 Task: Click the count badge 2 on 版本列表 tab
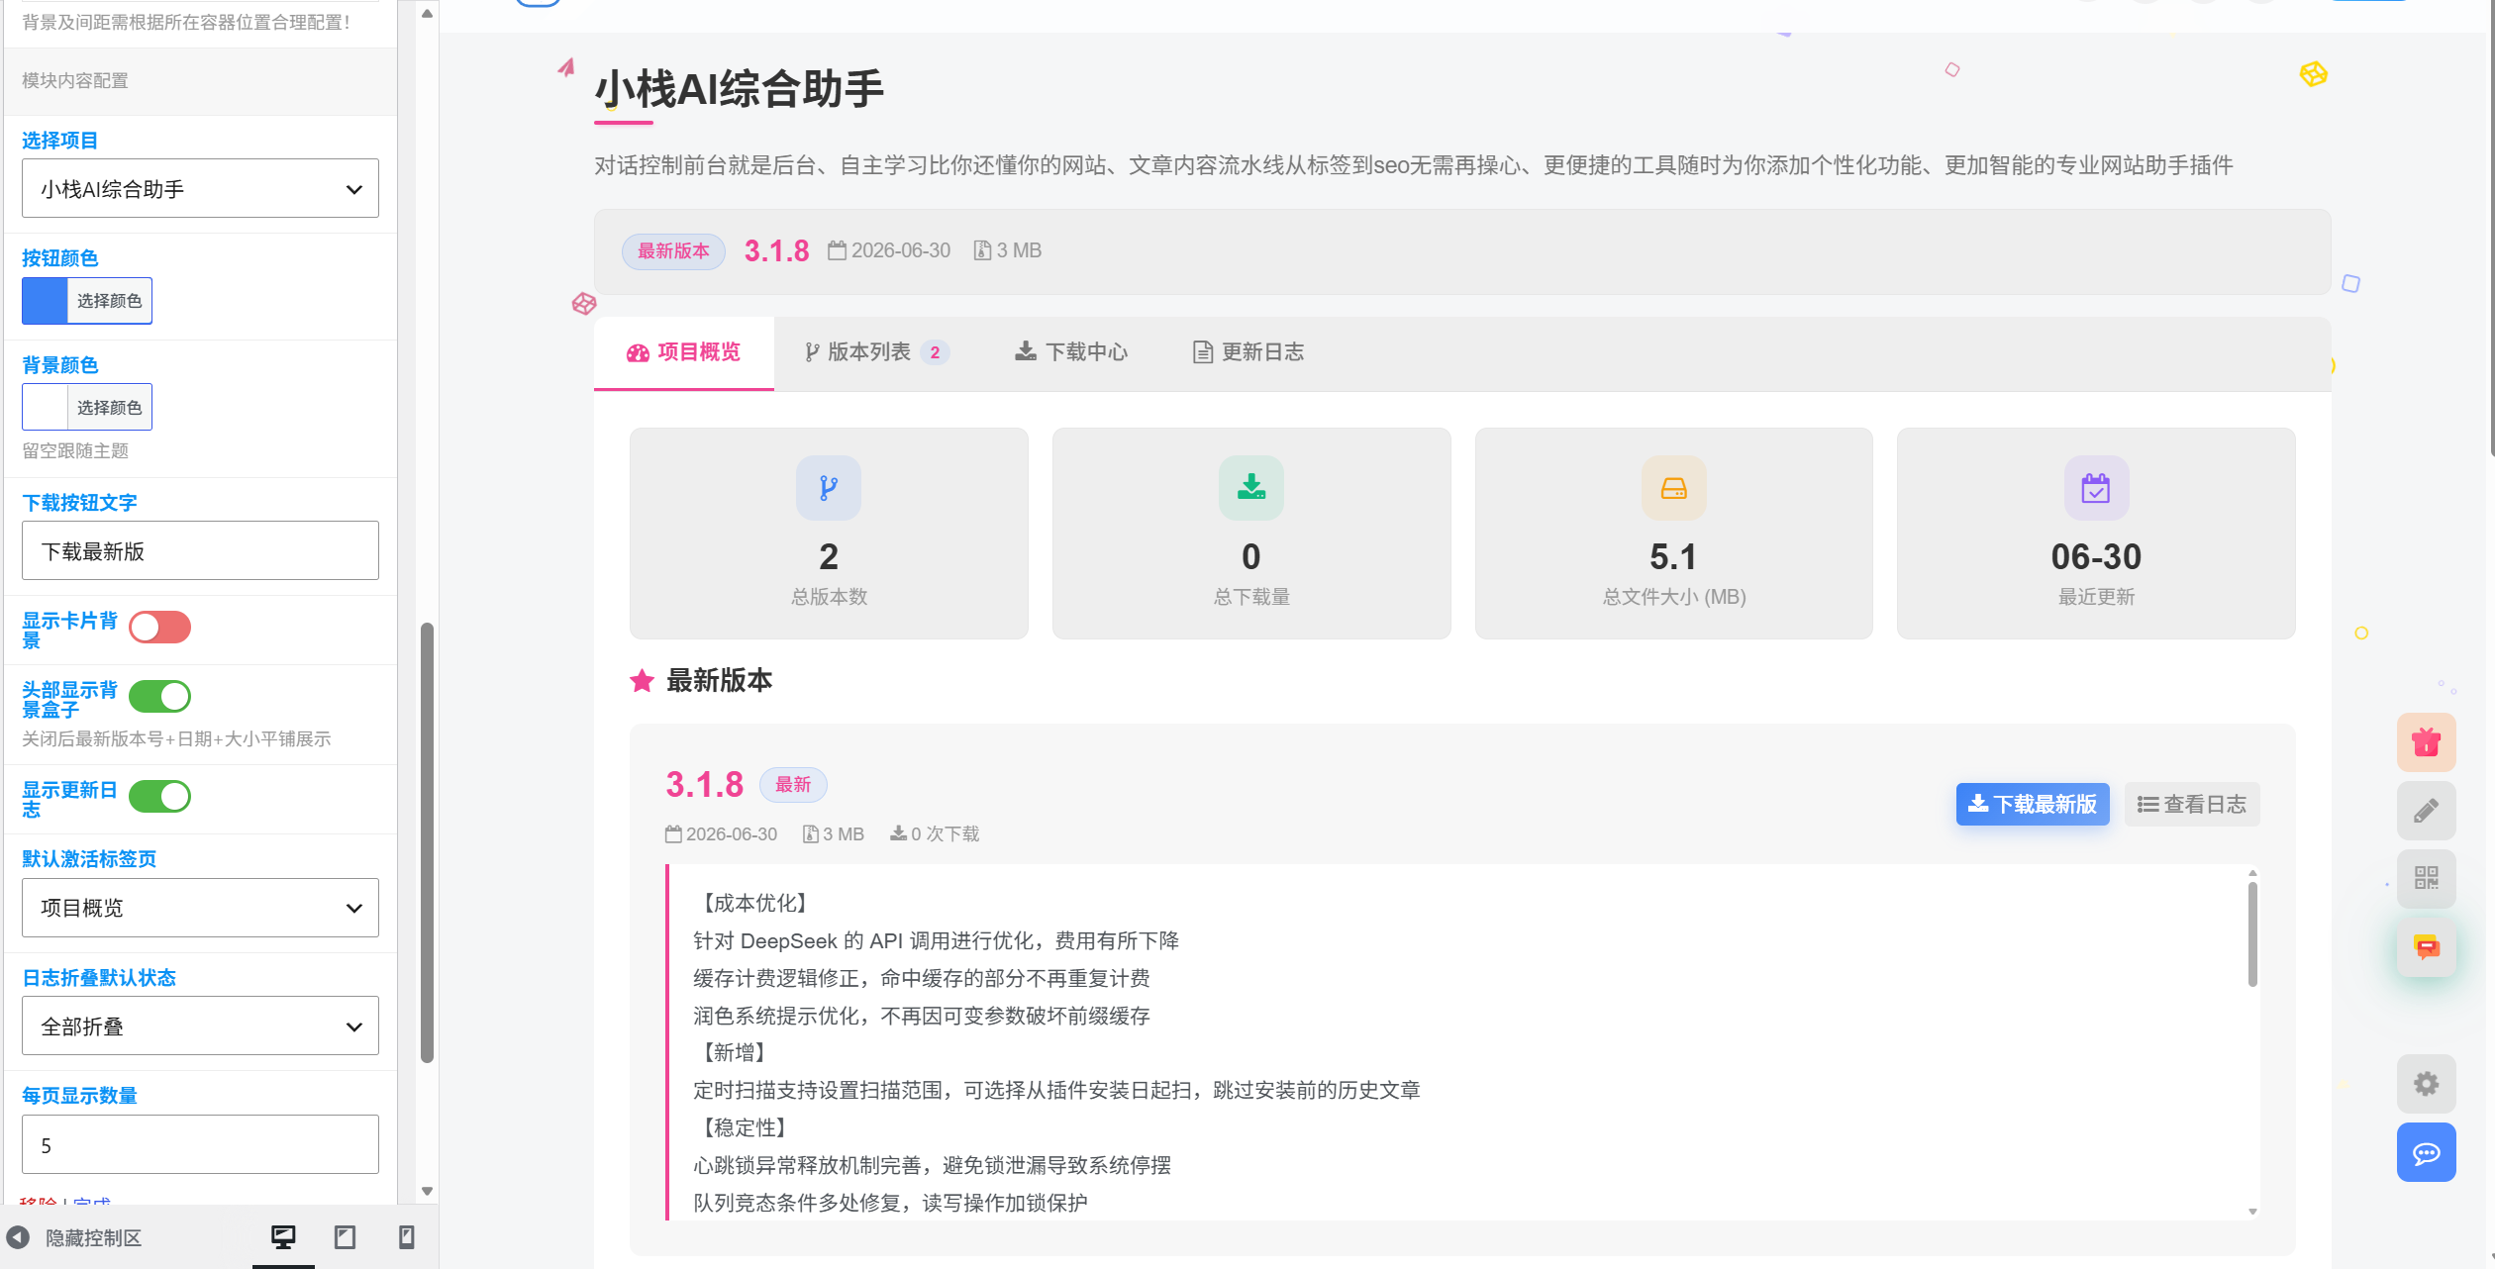pyautogui.click(x=935, y=352)
